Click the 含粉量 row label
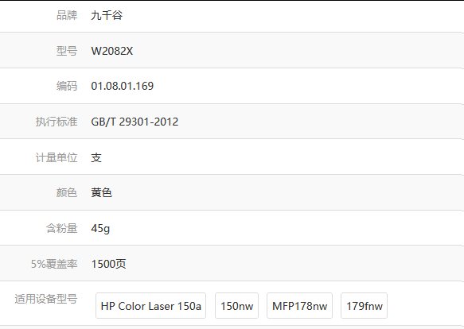Screen dimensions: 464x329 coord(62,228)
